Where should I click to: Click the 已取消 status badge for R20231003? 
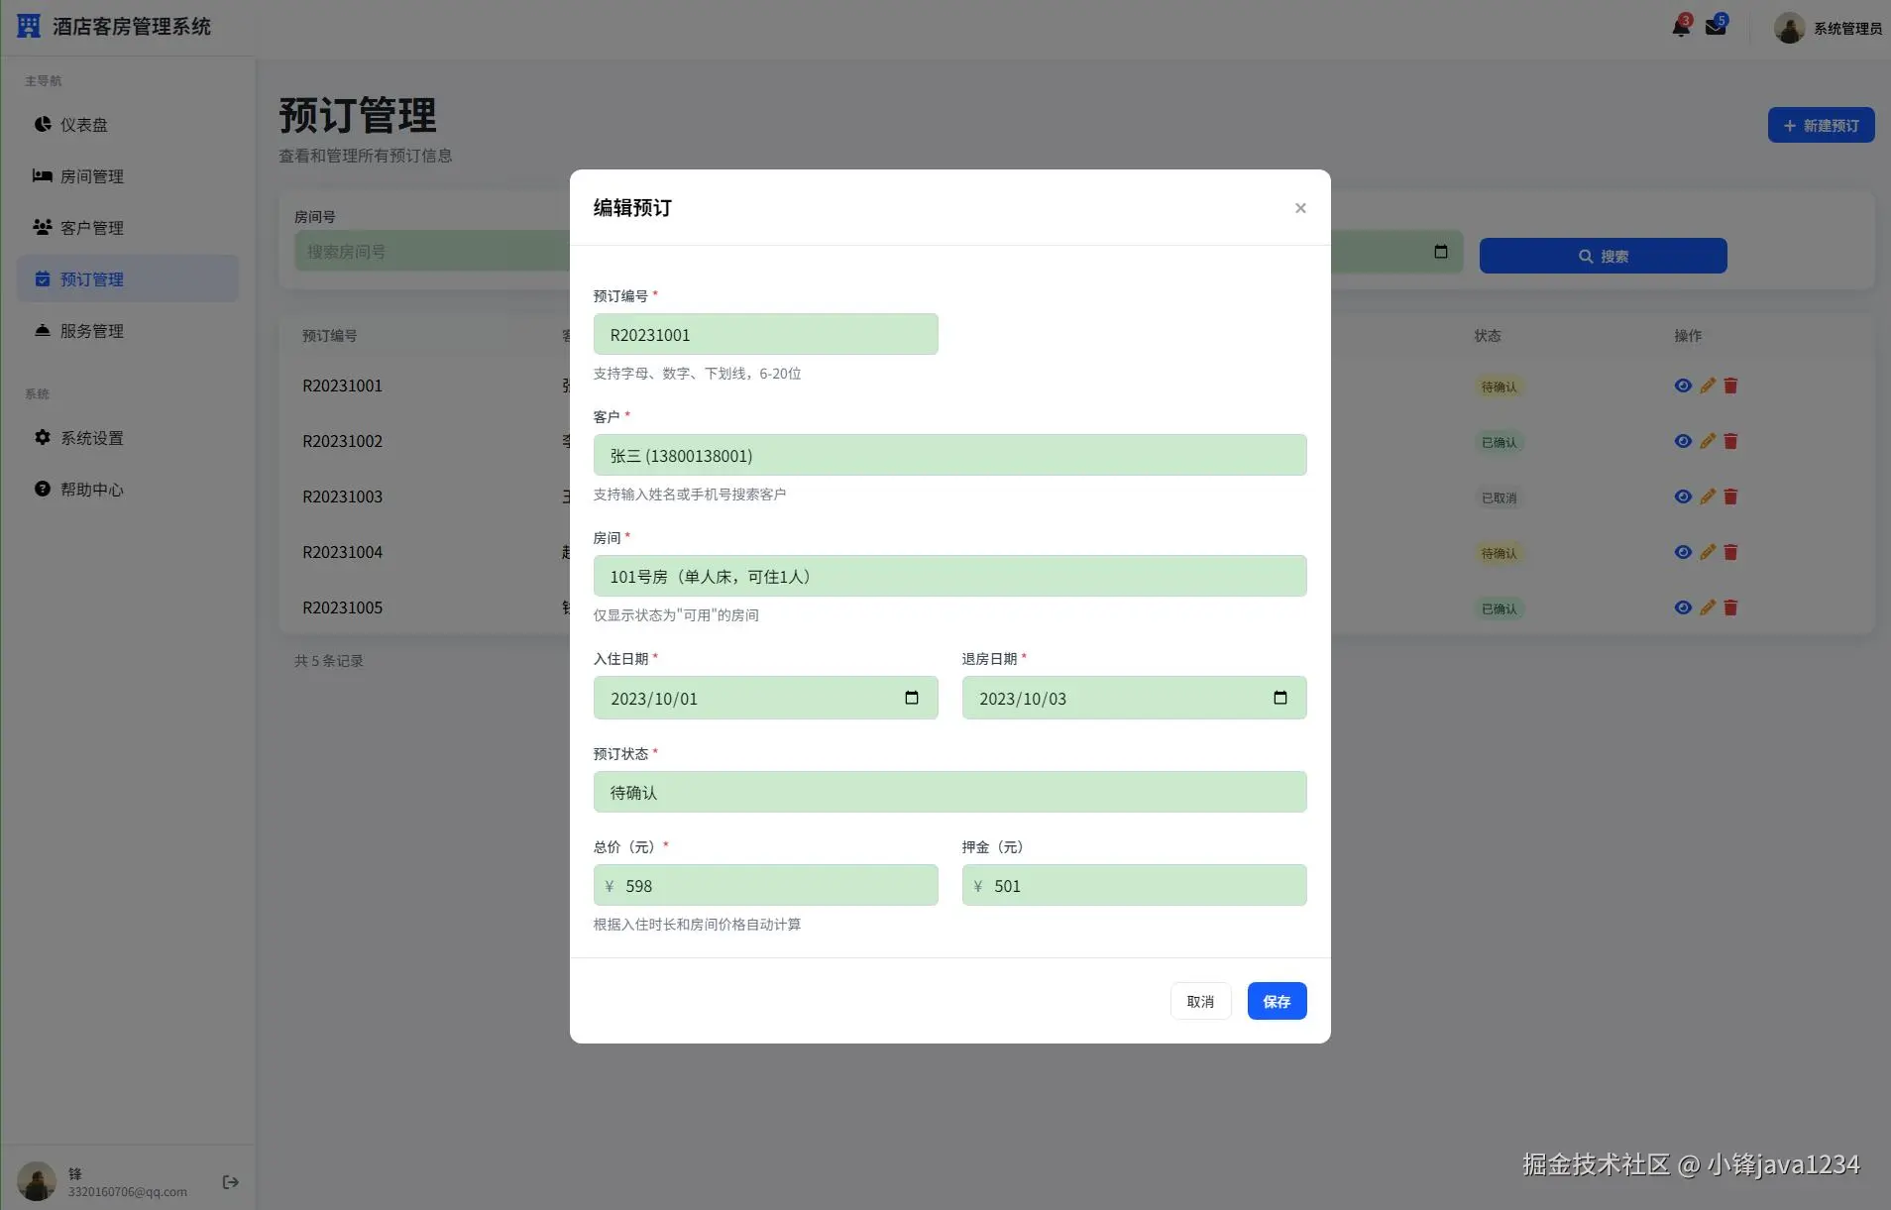1499,497
